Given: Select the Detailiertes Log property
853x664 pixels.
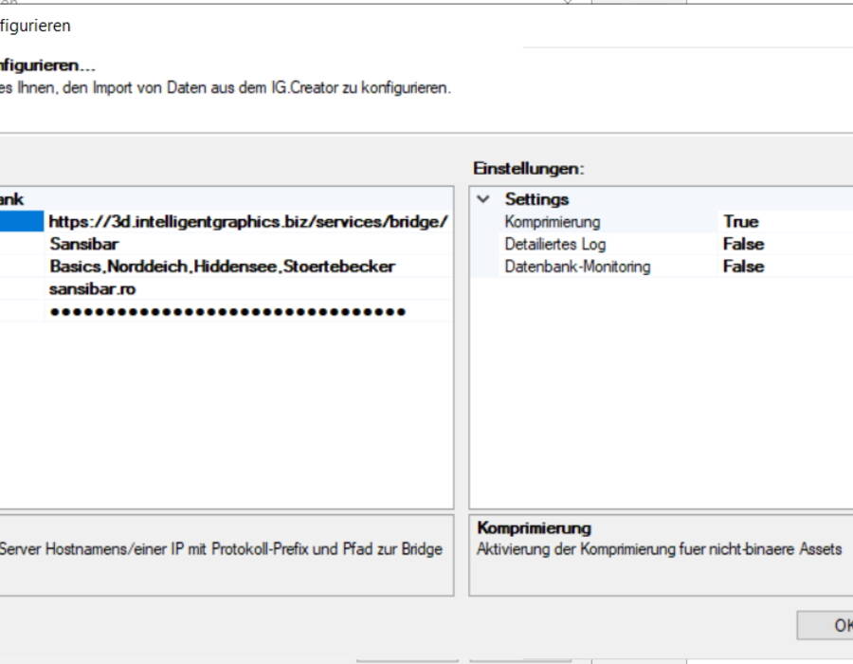Looking at the screenshot, I should pos(554,244).
